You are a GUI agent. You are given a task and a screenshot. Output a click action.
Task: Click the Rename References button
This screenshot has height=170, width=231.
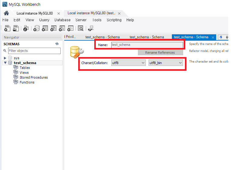coord(160,53)
